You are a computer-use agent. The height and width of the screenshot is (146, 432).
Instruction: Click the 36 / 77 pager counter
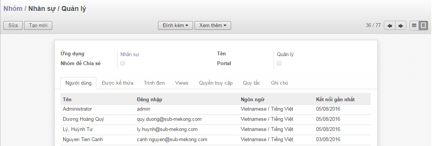pyautogui.click(x=373, y=25)
